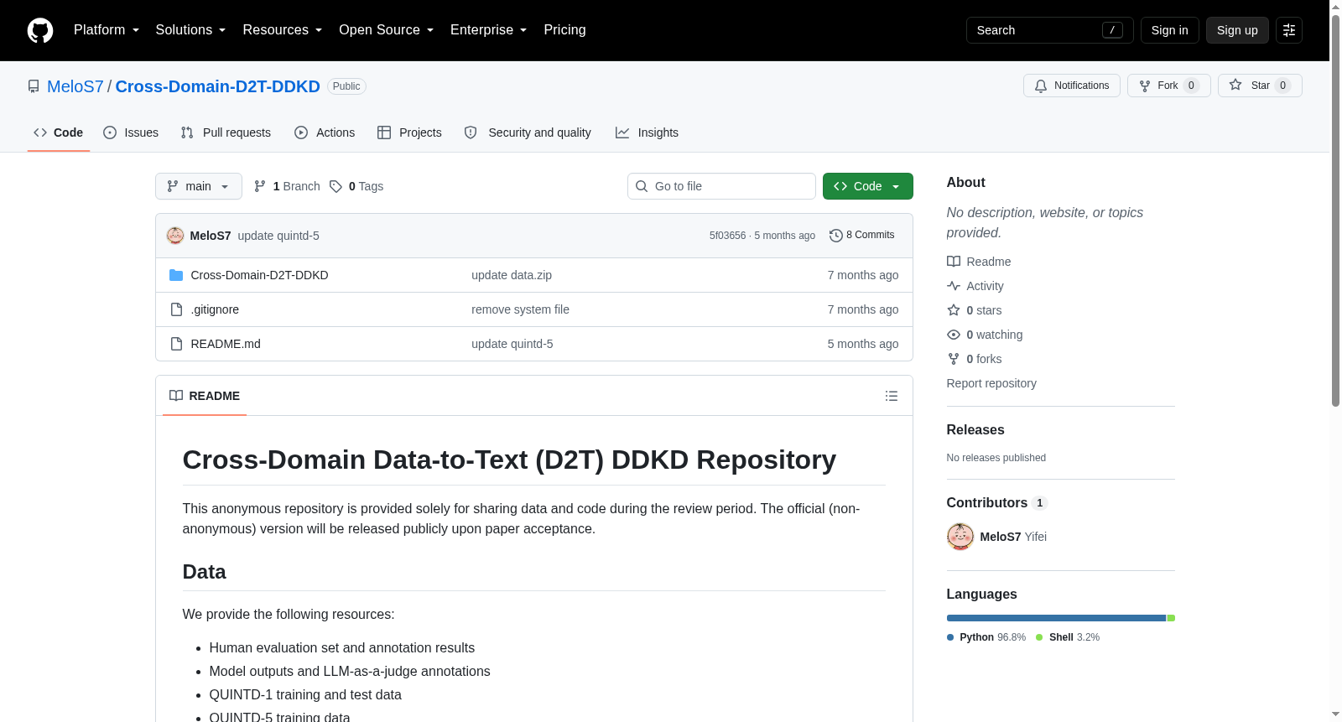
Task: Click the Notifications bell button
Action: [x=1072, y=86]
